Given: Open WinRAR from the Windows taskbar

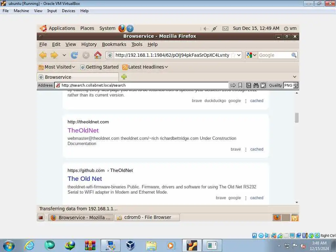Looking at the screenshot, I should (90, 245).
